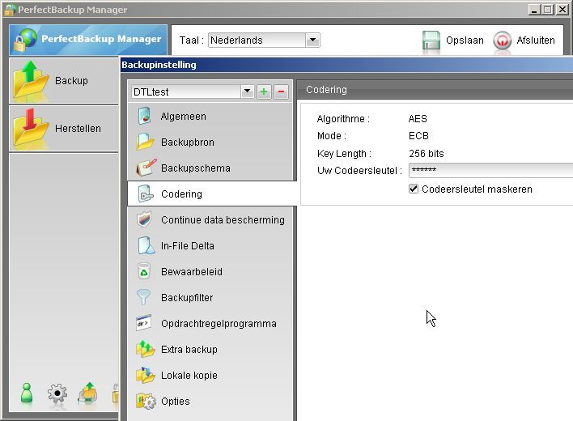The height and width of the screenshot is (421, 573).
Task: Add a new backup set with green plus
Action: pyautogui.click(x=264, y=91)
